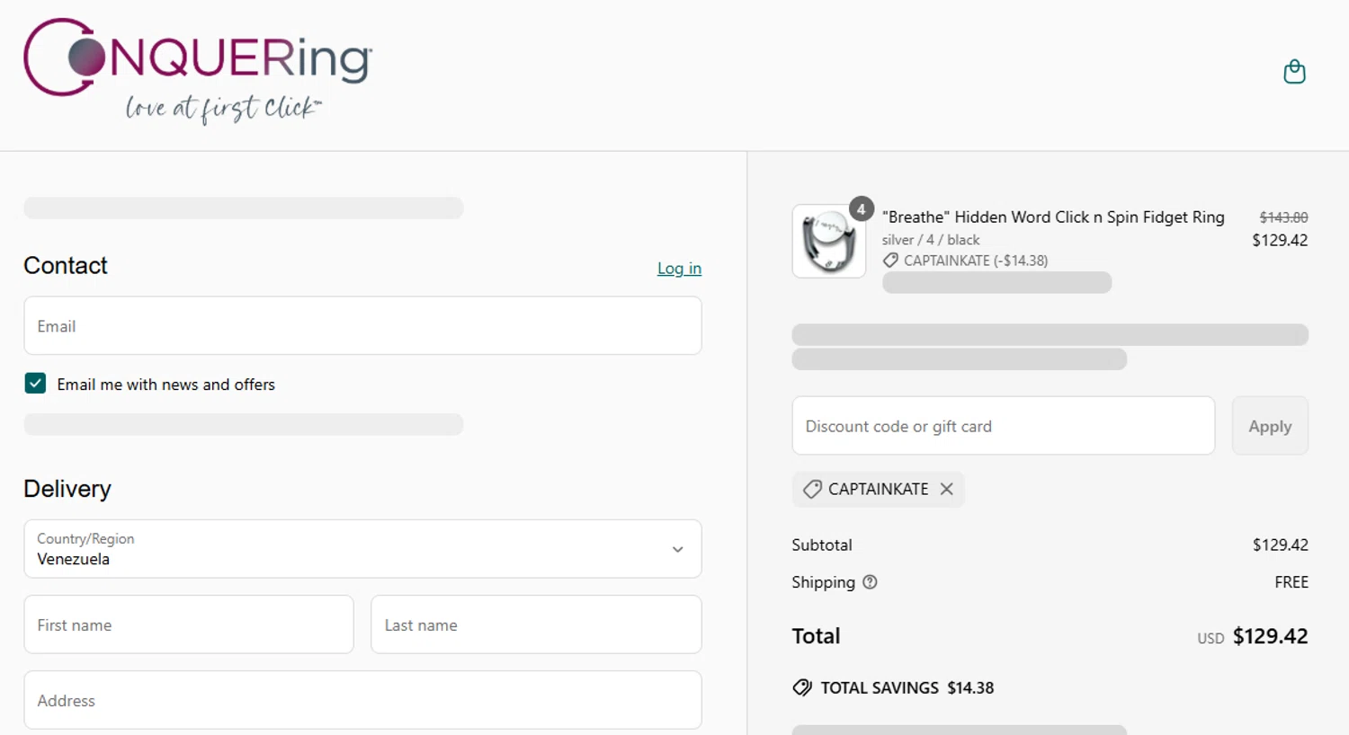Image resolution: width=1349 pixels, height=735 pixels.
Task: Click the Apply discount button
Action: (1270, 426)
